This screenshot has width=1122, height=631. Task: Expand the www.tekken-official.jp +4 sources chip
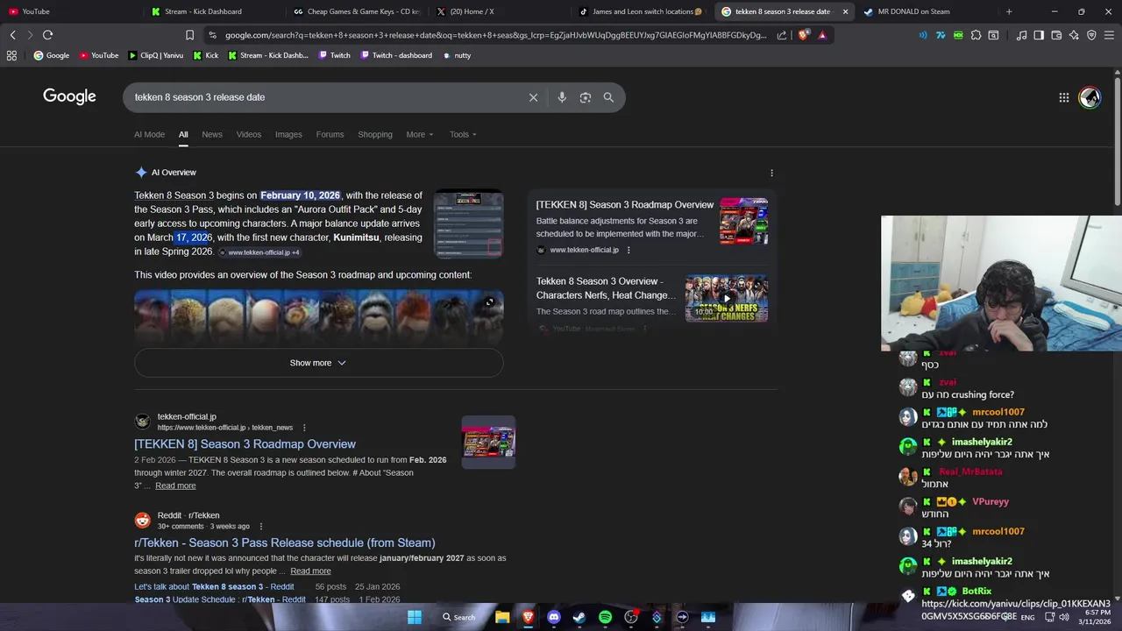259,252
